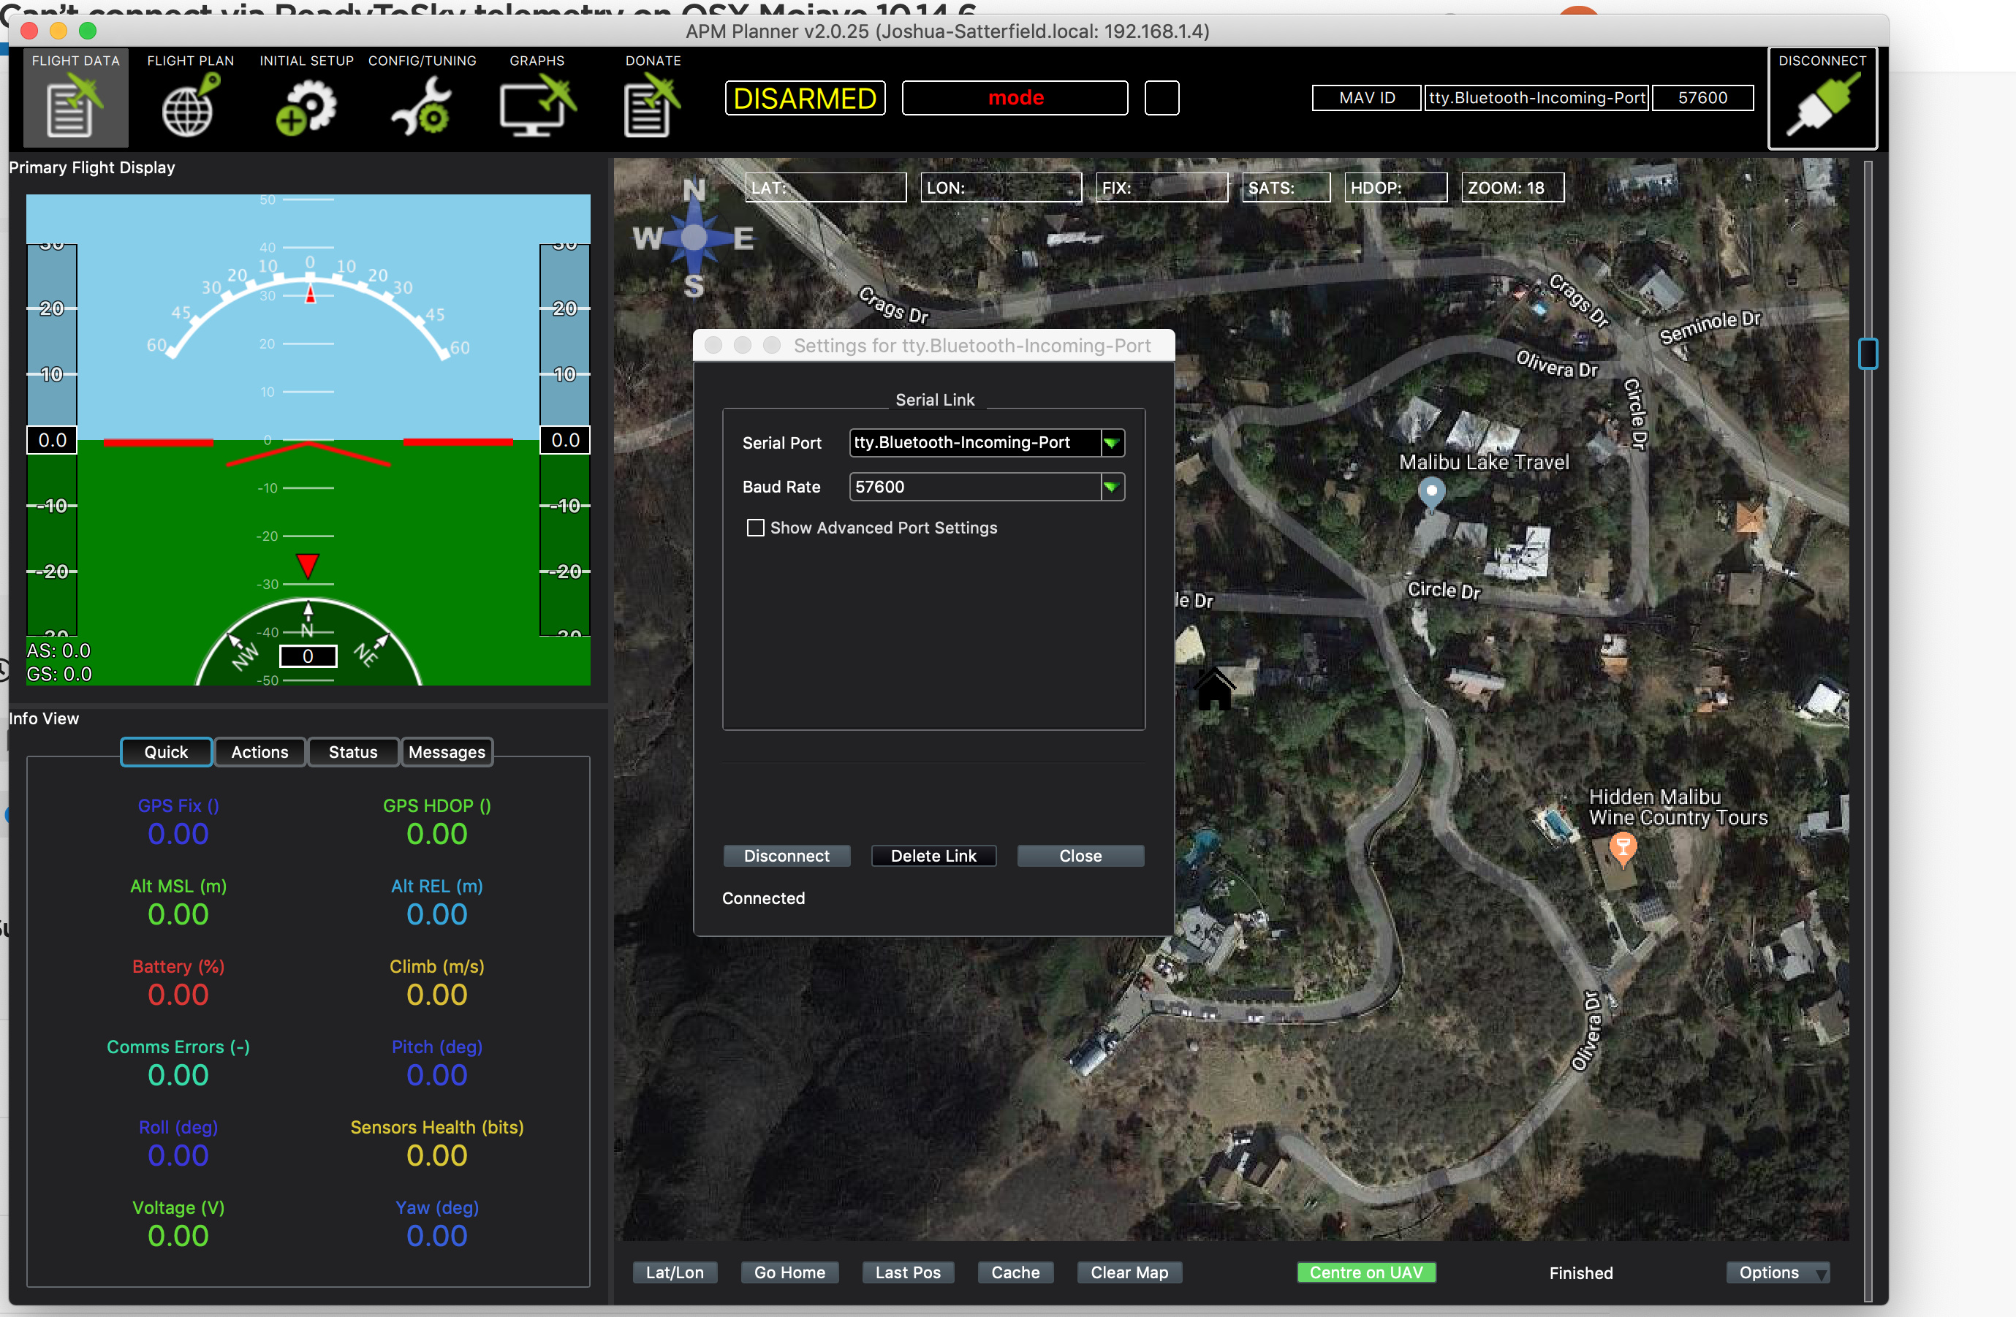Image resolution: width=2016 pixels, height=1317 pixels.
Task: Open toolbar port selector tty.Bluetooth-Incoming-Port
Action: point(1536,97)
